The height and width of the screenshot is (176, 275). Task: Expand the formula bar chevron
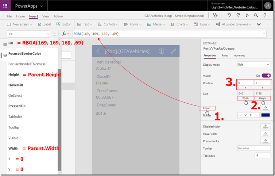coord(264,34)
